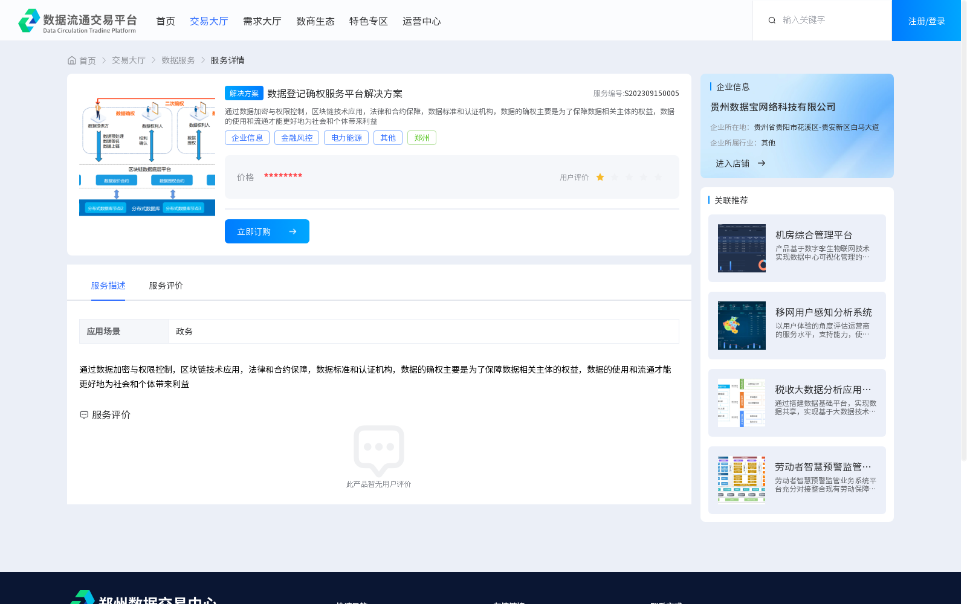Open the 机房综合管理平台 thumbnail
This screenshot has height=604, width=967.
coord(742,248)
